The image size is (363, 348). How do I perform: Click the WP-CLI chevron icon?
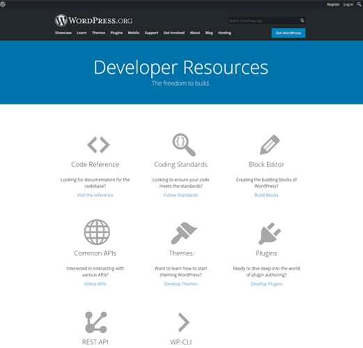[x=184, y=322]
